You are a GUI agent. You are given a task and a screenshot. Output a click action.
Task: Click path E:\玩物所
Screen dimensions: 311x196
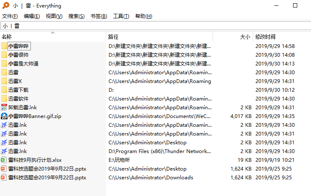point(119,160)
